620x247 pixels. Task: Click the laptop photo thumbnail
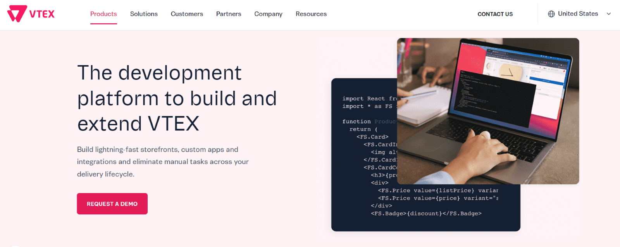(488, 111)
